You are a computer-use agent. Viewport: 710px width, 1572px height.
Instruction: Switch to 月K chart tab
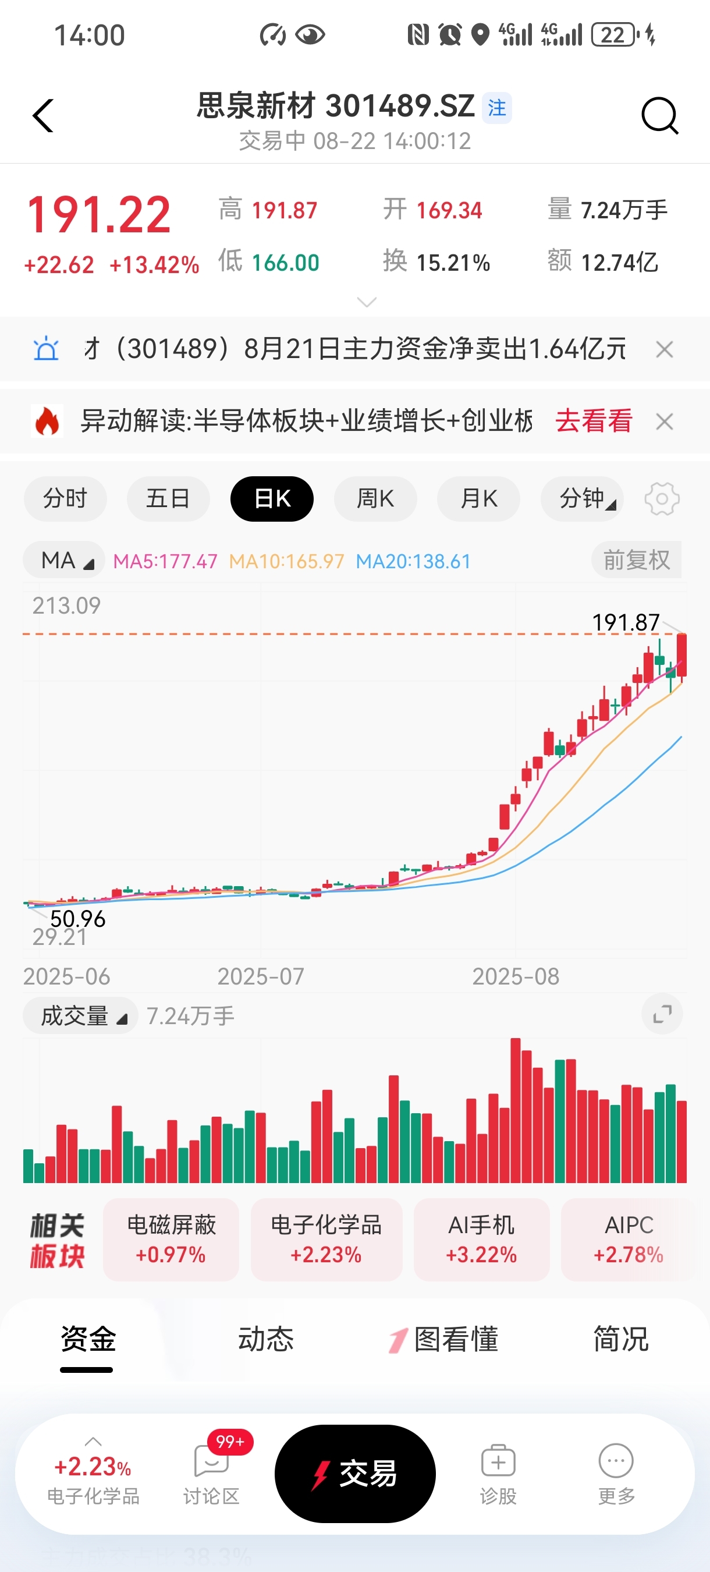(x=478, y=498)
